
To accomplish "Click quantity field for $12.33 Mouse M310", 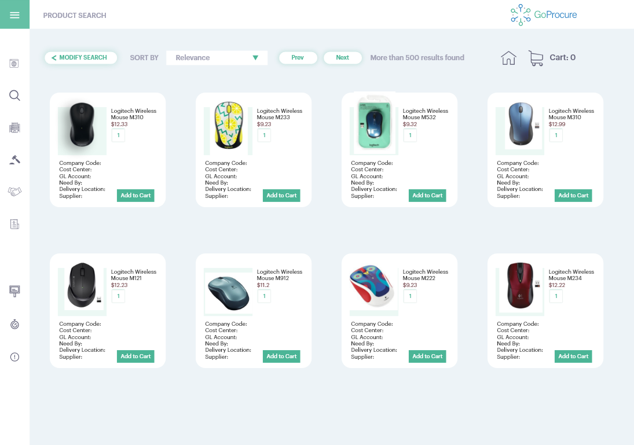I will tap(118, 135).
